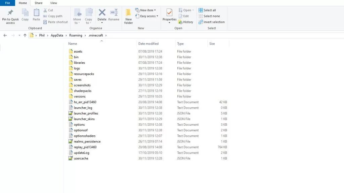The image size is (344, 193).
Task: Select the saves folder icon
Action: click(71, 79)
